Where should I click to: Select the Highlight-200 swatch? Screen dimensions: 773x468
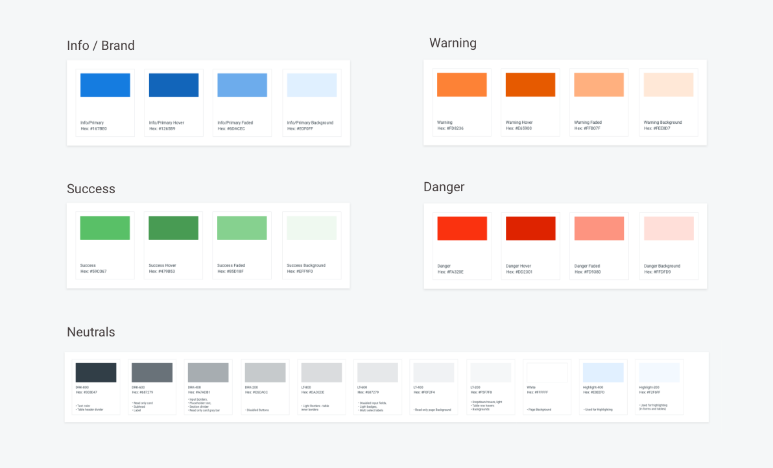[660, 373]
